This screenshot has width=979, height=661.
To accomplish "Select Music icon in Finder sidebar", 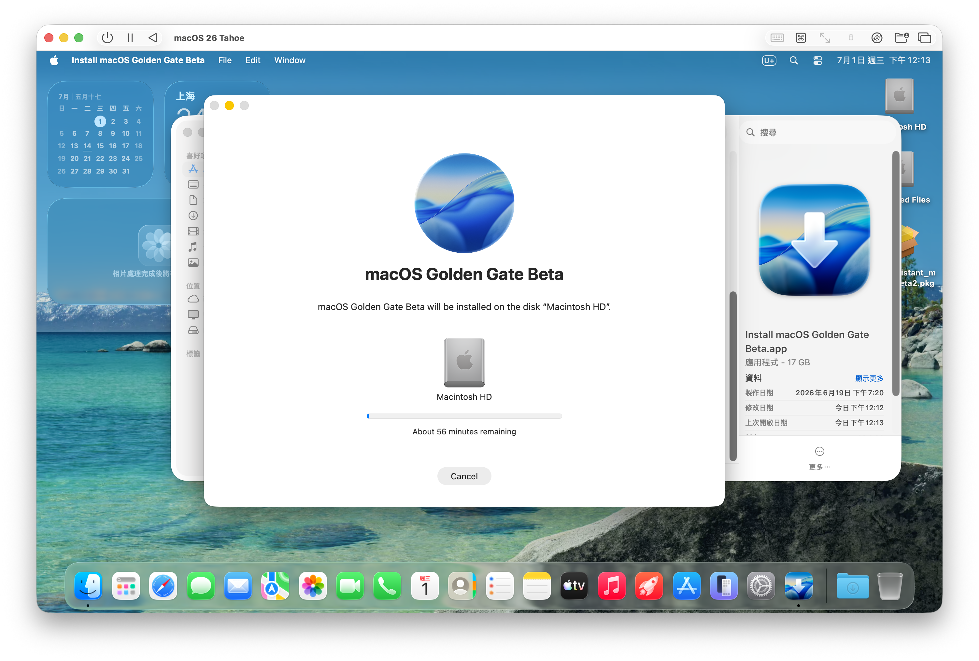I will [193, 247].
